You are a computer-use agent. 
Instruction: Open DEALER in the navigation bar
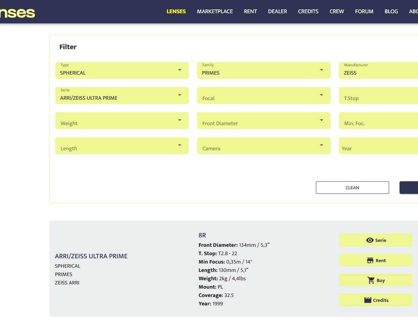coord(278,12)
